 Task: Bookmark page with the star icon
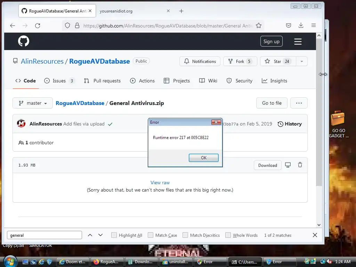pos(259,25)
